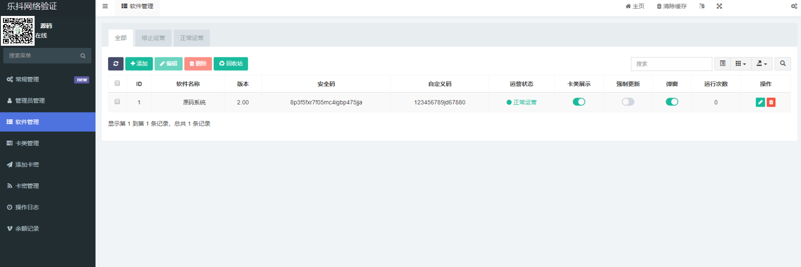Click the 正常运营 status link in row 1

pos(522,102)
